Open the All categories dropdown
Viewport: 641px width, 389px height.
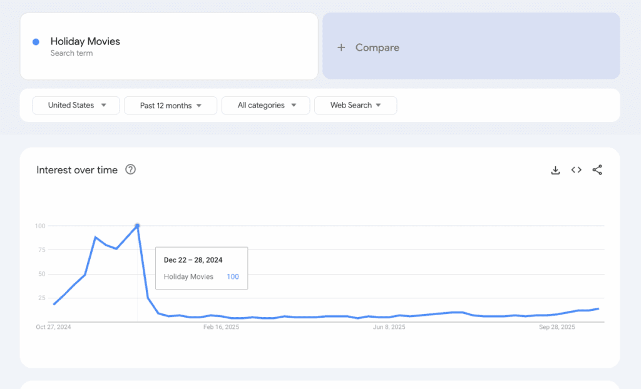265,105
